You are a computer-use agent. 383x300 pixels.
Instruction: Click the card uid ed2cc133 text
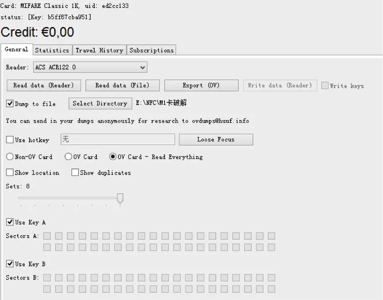[x=115, y=6]
